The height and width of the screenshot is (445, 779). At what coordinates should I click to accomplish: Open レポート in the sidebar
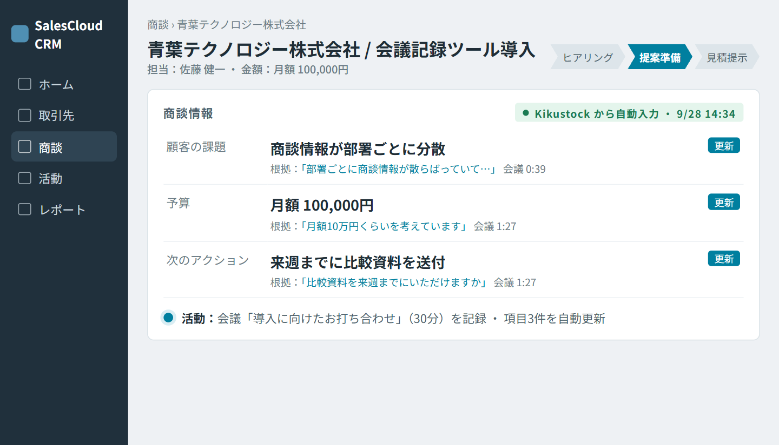pyautogui.click(x=64, y=210)
